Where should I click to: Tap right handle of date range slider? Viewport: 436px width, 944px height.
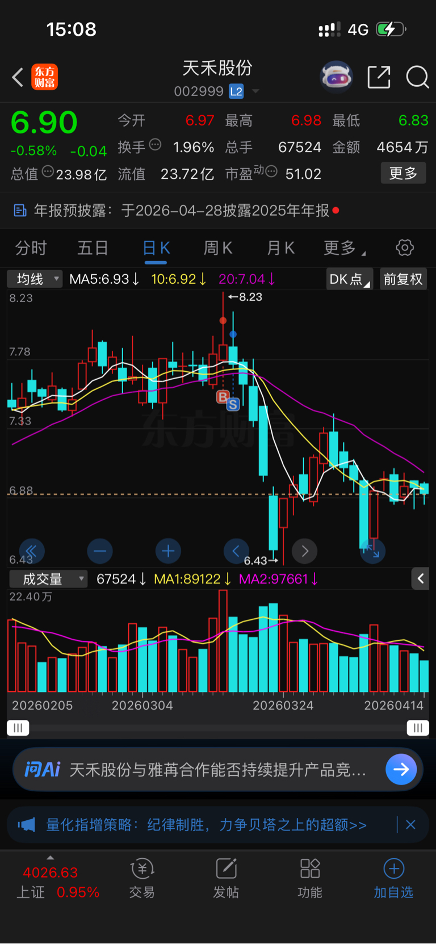pos(418,728)
